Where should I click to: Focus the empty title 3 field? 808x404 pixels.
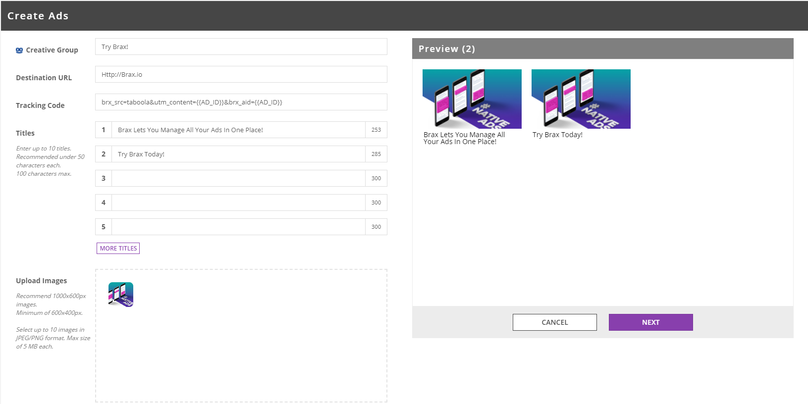[x=238, y=178]
